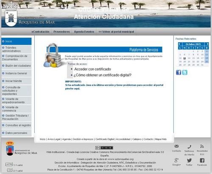This screenshot has height=174, width=212.
Task: Open the Novedades RSS feed icon
Action: pyautogui.click(x=202, y=147)
